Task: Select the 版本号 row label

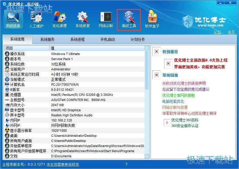Action: point(15,59)
